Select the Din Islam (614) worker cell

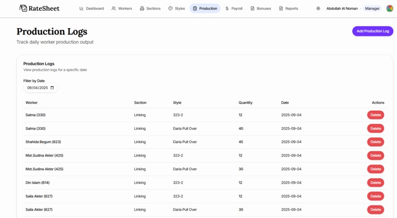37,183
